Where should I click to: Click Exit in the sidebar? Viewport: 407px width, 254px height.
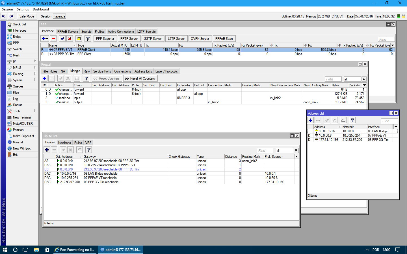pos(15,155)
